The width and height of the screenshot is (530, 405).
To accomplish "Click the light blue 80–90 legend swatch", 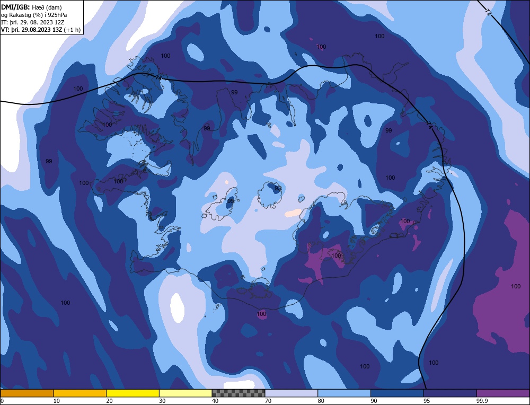I will tap(344, 393).
